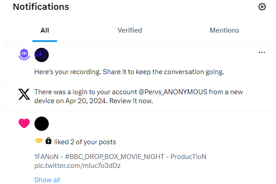The image size is (276, 184).
Task: Click the liked 2 of your posts text
Action: (x=85, y=142)
